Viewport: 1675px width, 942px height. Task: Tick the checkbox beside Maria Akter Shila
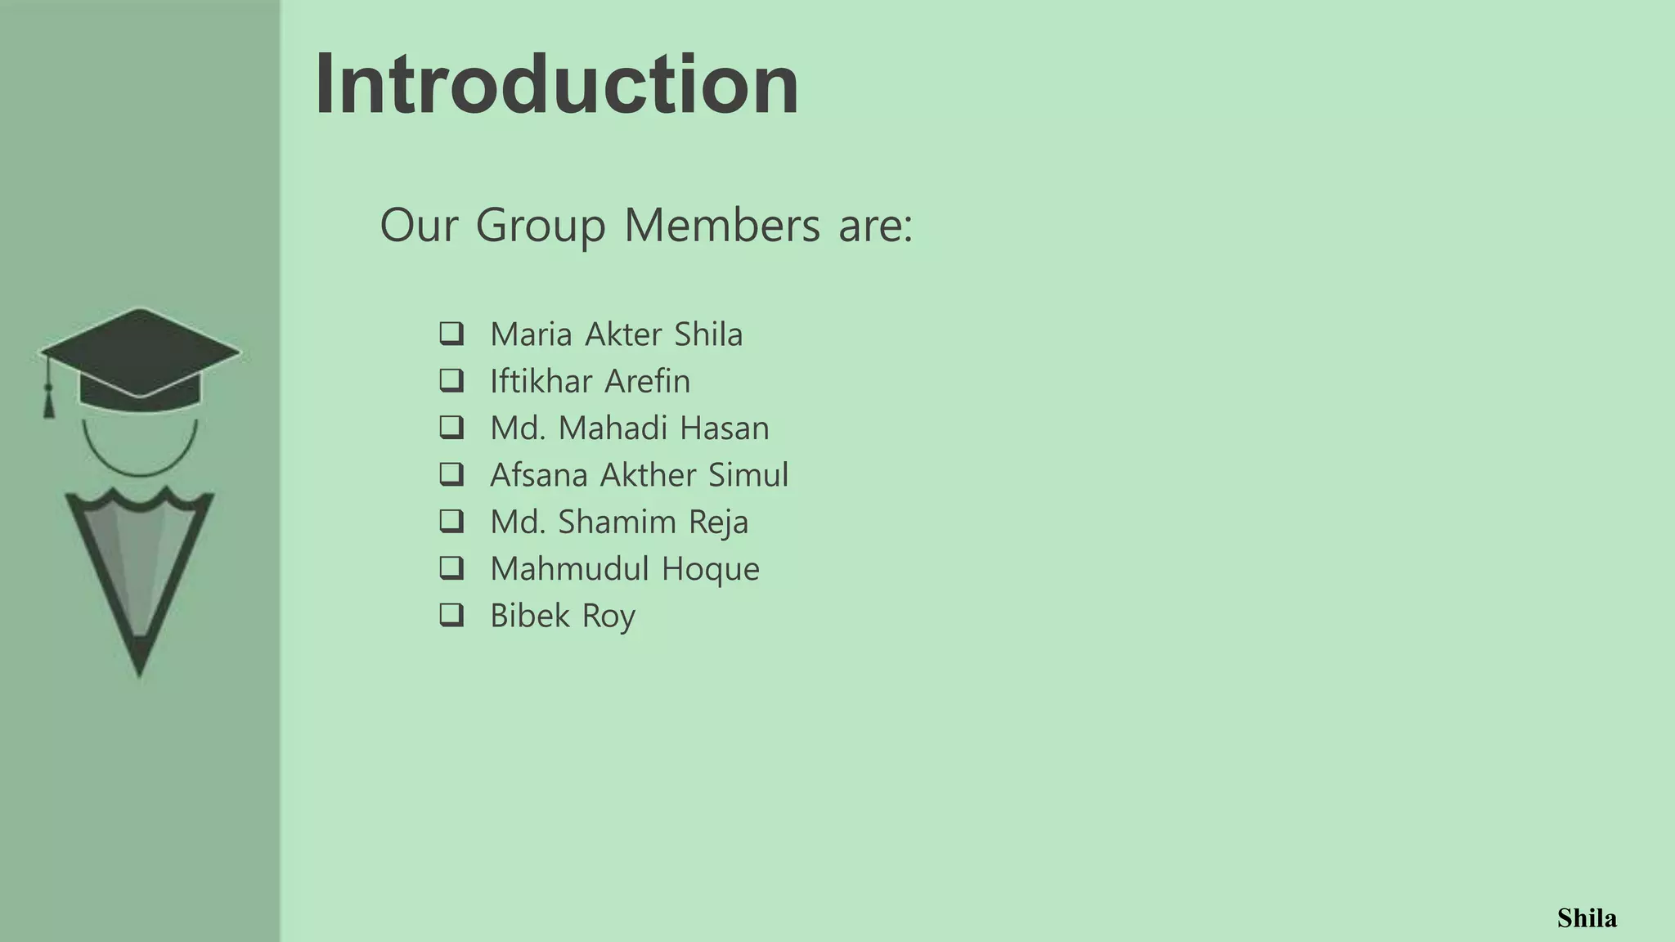pyautogui.click(x=451, y=334)
